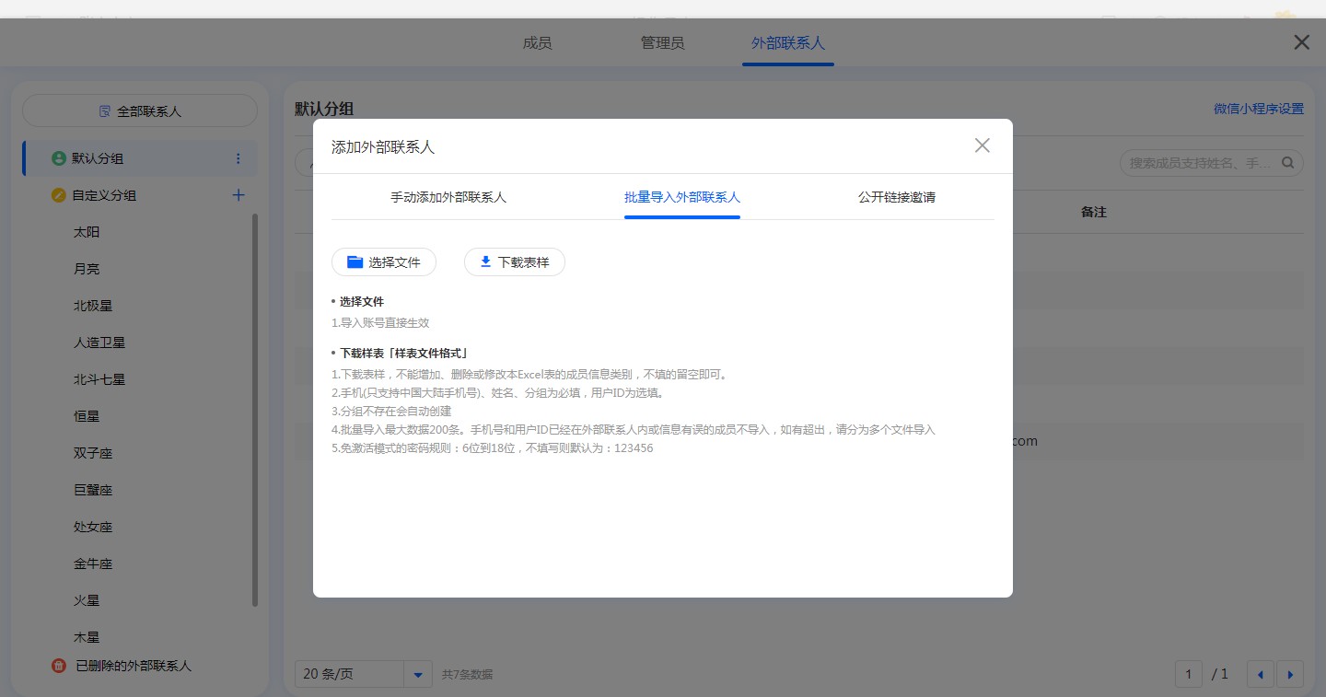Switch to 手动添加外部联系人 tab
Screen dimensions: 1326x697
(x=448, y=197)
